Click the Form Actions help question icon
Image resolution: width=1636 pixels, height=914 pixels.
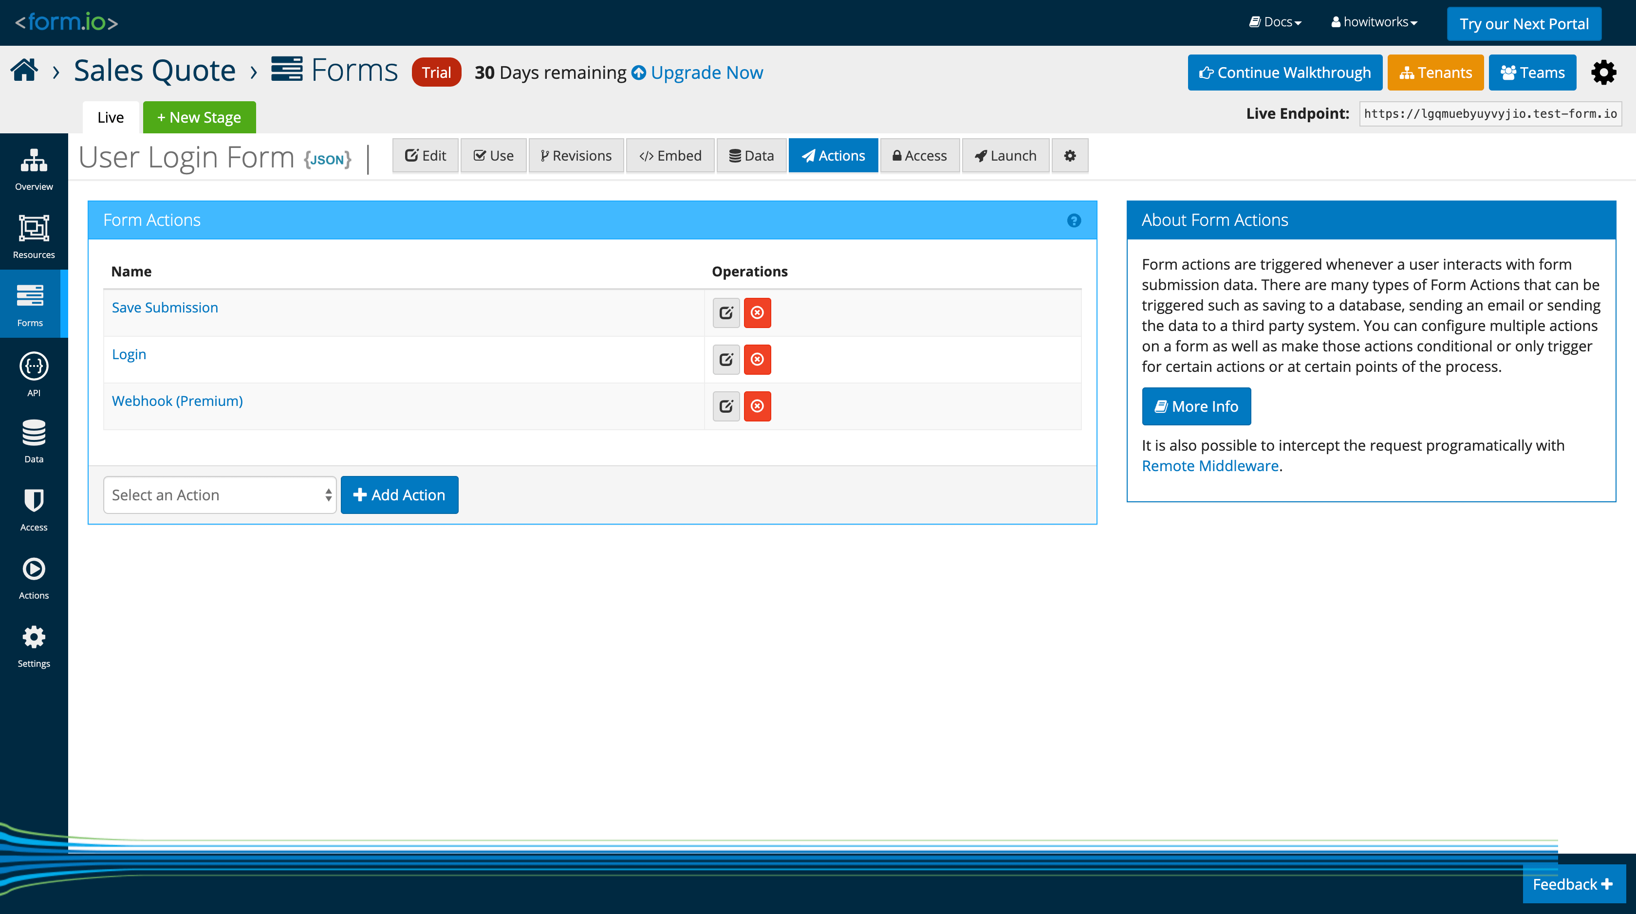pyautogui.click(x=1073, y=220)
